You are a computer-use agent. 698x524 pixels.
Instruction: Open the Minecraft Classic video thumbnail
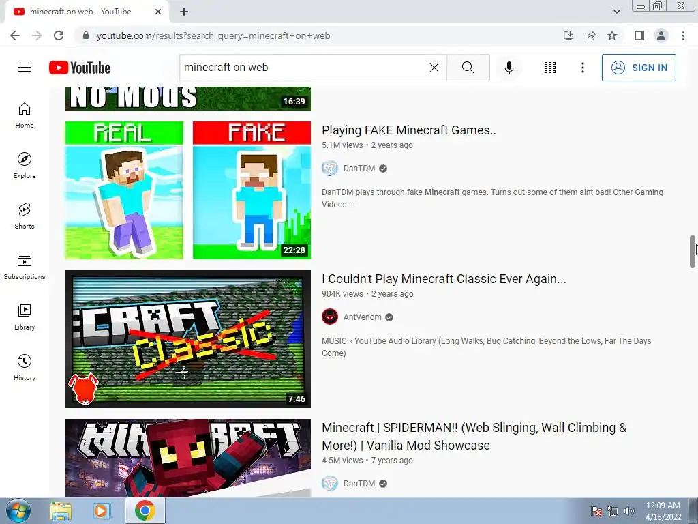188,339
